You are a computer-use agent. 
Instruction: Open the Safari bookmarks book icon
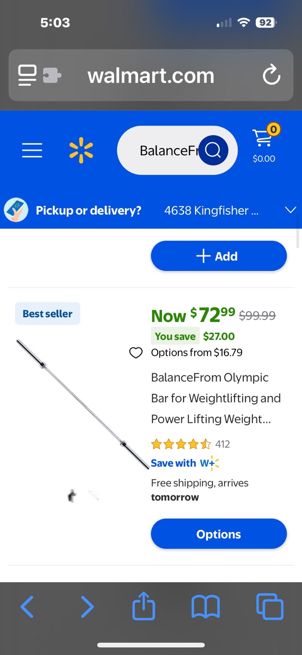205,607
